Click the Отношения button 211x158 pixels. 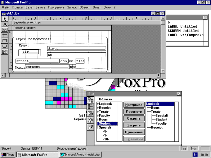tap(134, 132)
